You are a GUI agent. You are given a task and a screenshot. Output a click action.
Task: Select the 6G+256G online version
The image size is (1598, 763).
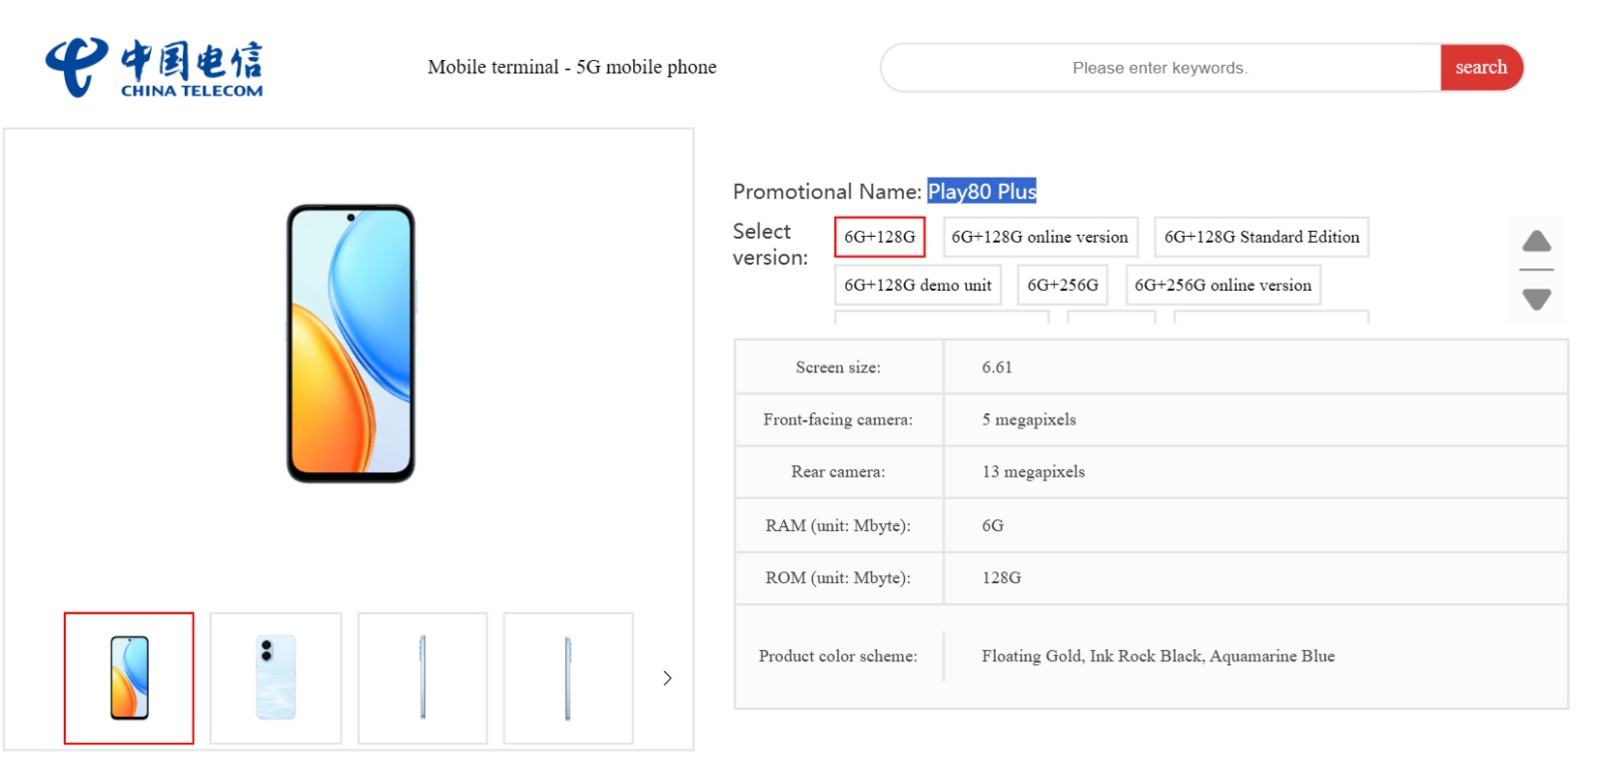1222,285
